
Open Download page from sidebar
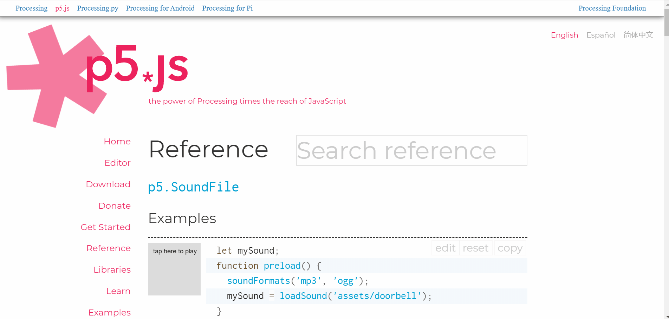click(x=108, y=184)
